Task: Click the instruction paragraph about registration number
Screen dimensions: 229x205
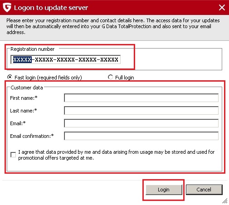Action: (x=113, y=26)
